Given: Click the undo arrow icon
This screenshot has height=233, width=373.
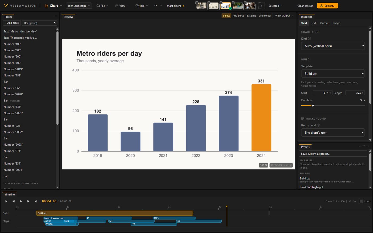Looking at the screenshot, I should (x=156, y=6).
